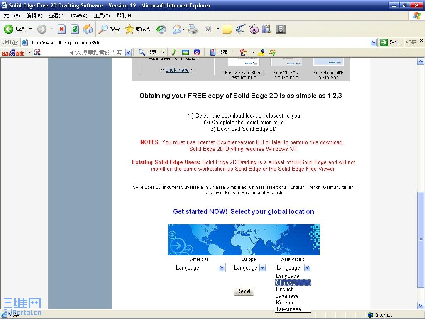Expand the 链接 links toolbar chevron
The image size is (425, 319).
pyautogui.click(x=422, y=41)
